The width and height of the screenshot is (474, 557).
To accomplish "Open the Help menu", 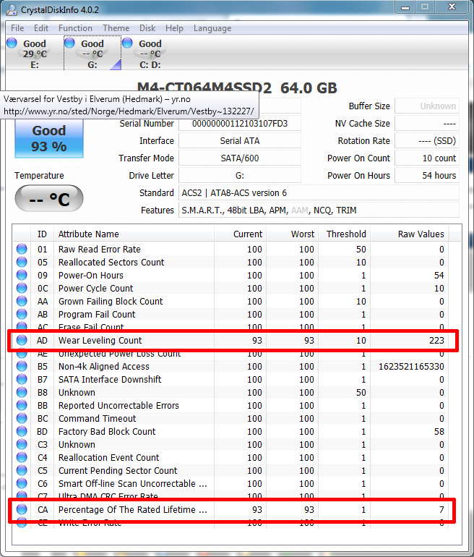I will (174, 28).
